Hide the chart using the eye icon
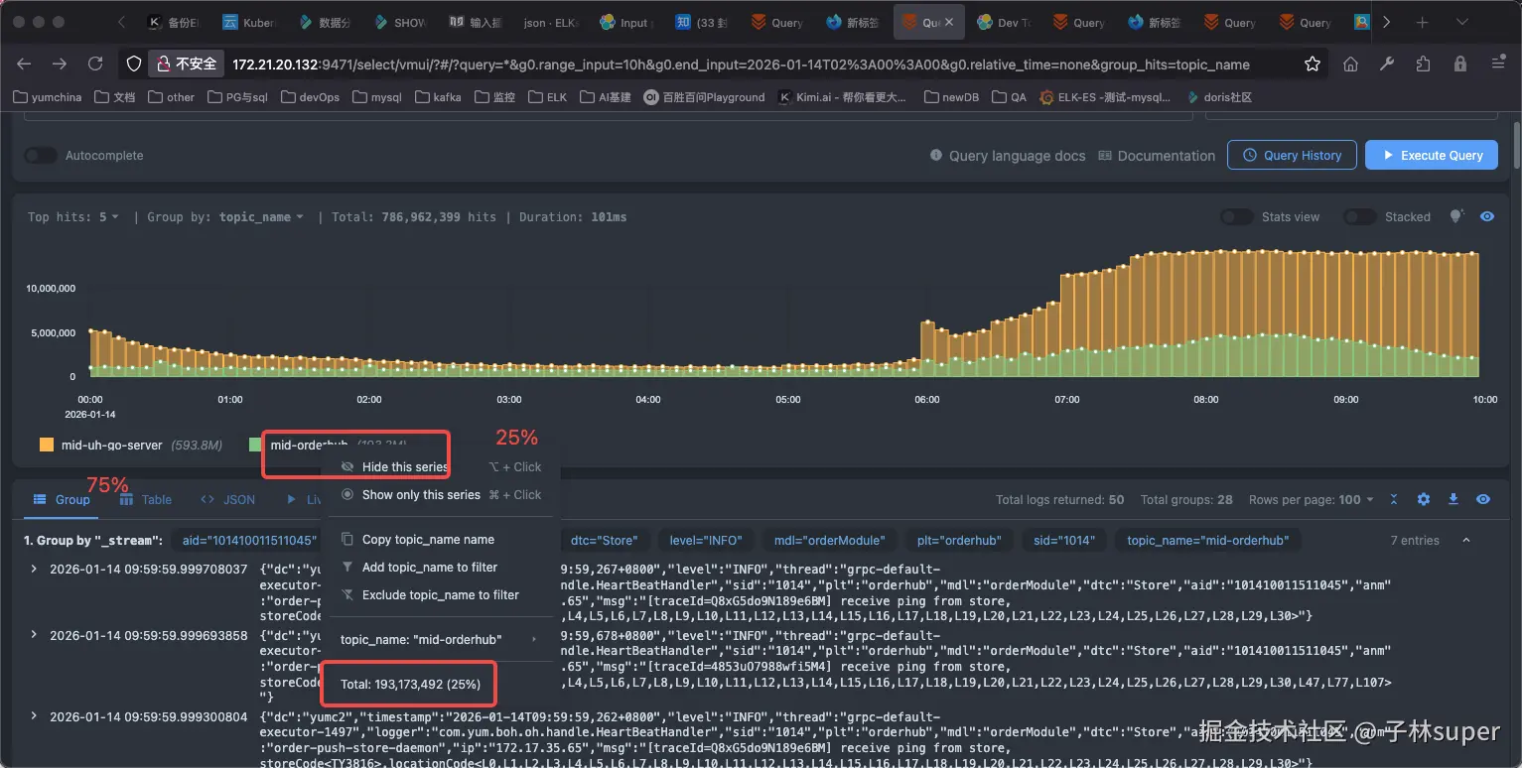 tap(1486, 216)
